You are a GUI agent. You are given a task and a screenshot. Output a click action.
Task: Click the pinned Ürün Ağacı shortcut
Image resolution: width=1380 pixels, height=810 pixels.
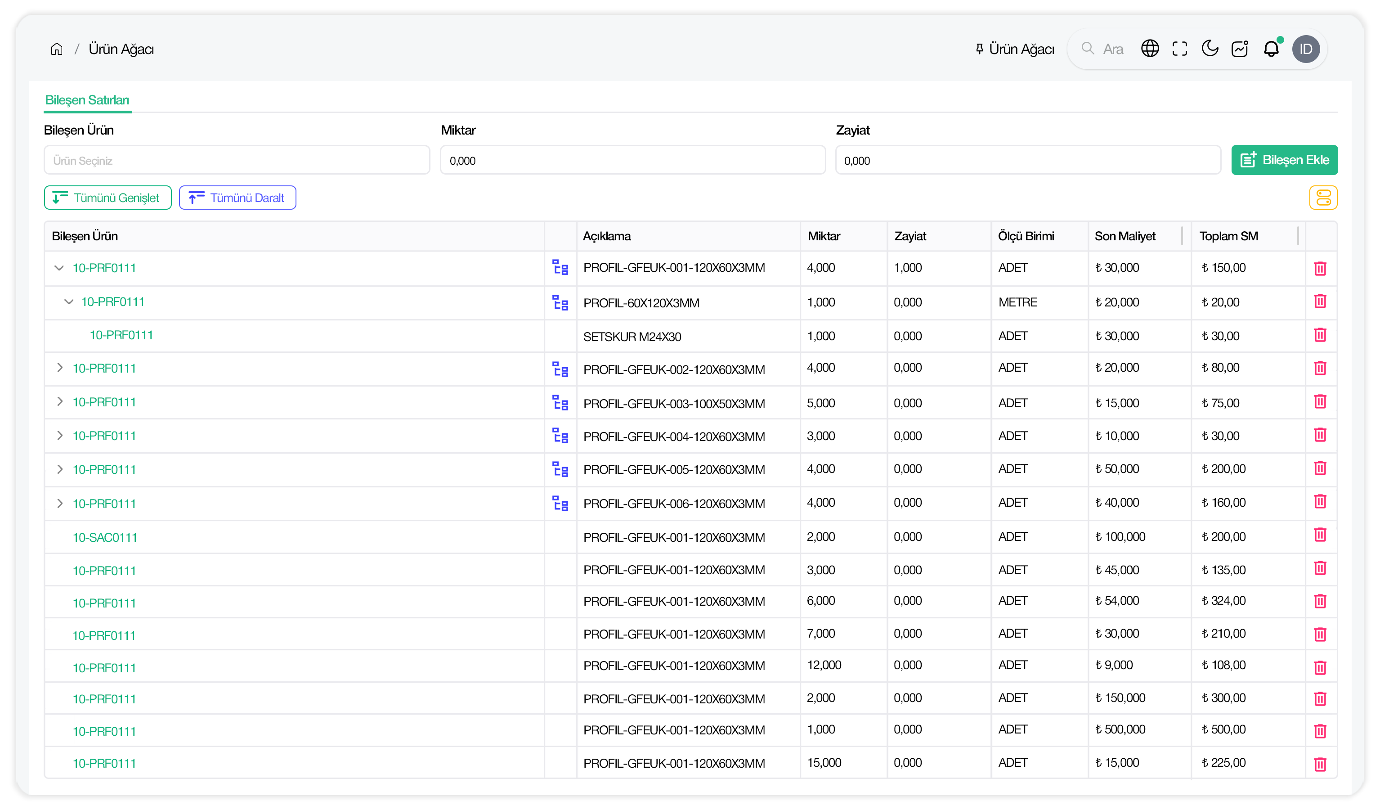[x=1015, y=49]
